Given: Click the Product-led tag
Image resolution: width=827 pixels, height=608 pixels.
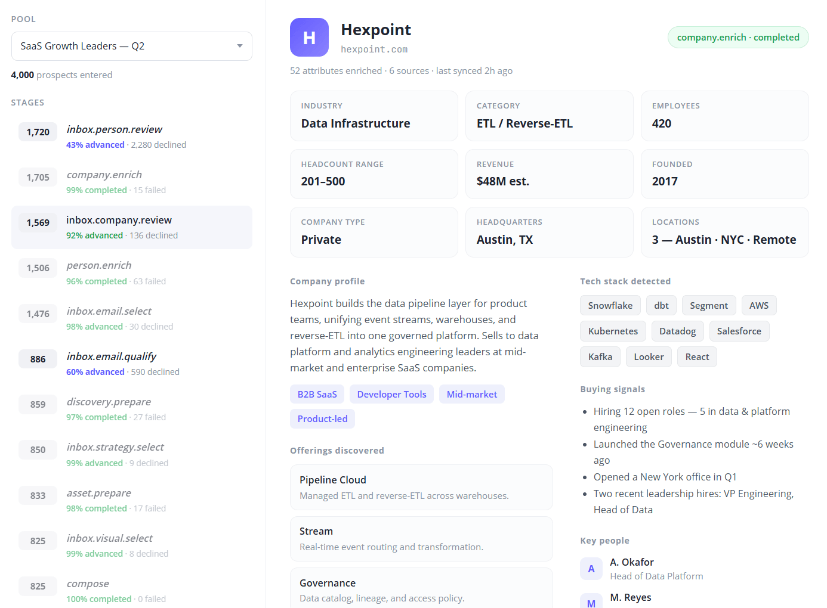Looking at the screenshot, I should 322,418.
